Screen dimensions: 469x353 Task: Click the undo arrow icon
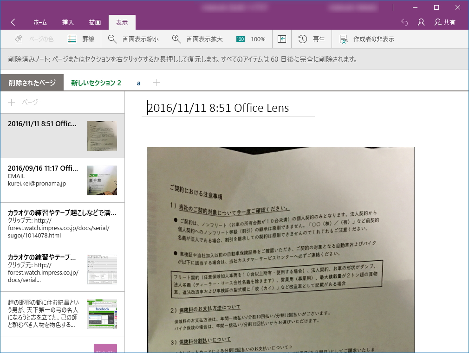click(404, 22)
